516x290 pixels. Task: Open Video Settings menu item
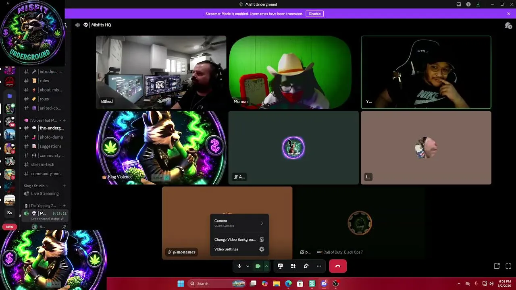(x=239, y=249)
